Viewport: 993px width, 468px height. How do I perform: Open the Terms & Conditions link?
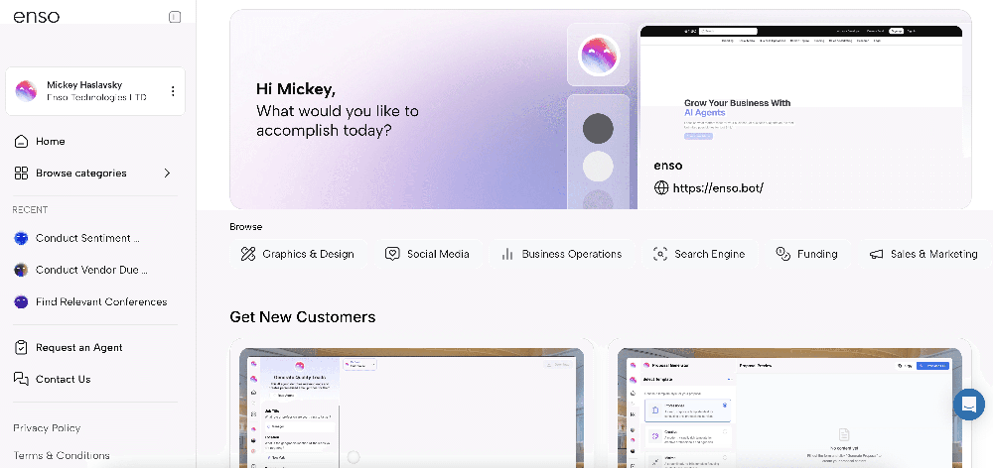62,455
